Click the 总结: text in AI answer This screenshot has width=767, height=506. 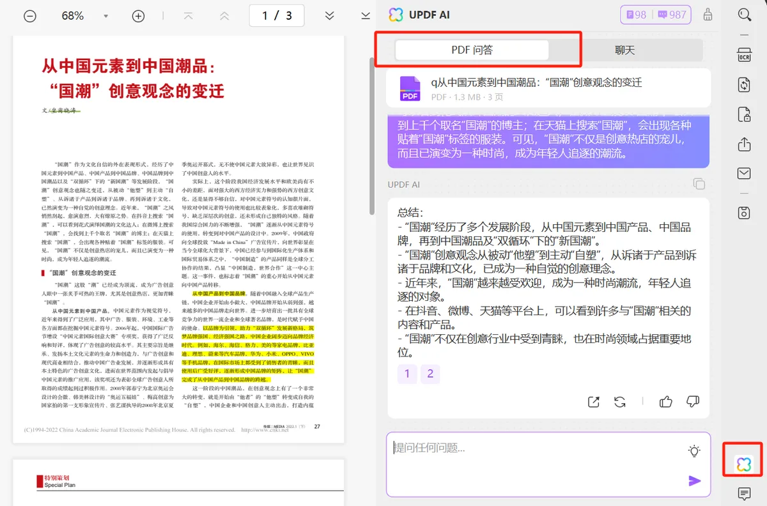410,212
